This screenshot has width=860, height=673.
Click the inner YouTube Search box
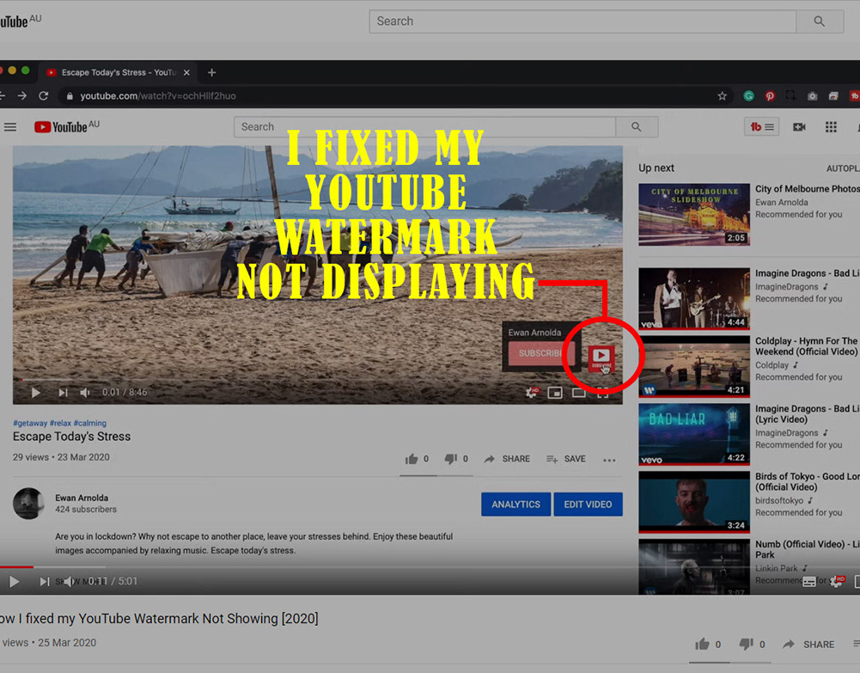click(x=424, y=127)
